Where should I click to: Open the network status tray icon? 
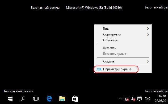coord(127,99)
